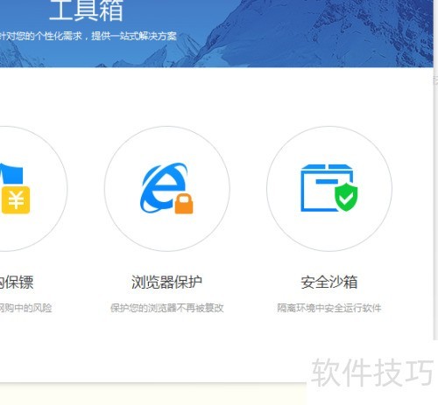Screen dimensions: 438x405
Task: Open the 浏览器保护 browser protection icon
Action: tap(166, 188)
